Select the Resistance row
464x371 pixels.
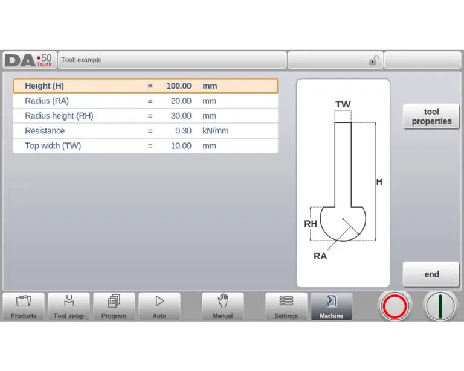[x=146, y=131]
